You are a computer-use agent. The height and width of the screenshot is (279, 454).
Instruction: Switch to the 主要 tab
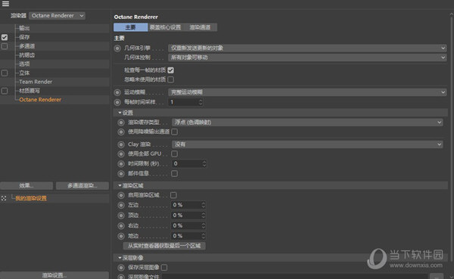pos(131,27)
